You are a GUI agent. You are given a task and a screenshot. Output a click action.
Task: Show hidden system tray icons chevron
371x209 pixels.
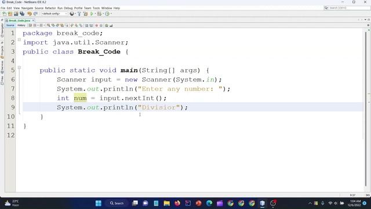(310, 203)
